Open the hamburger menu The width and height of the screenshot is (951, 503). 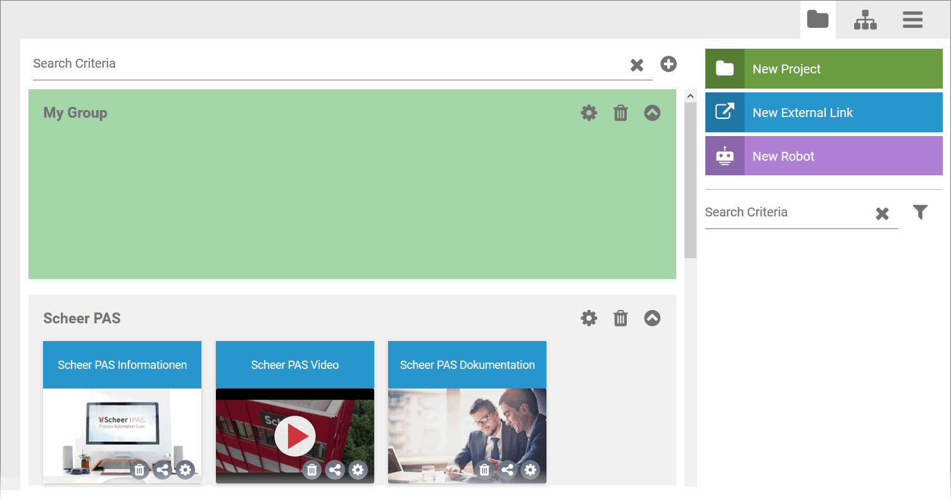pos(912,20)
